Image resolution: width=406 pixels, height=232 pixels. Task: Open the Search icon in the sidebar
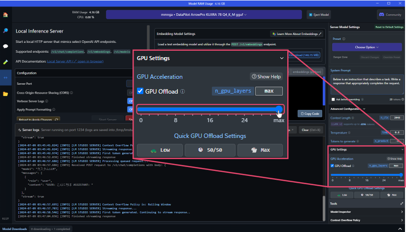[x=5, y=31]
